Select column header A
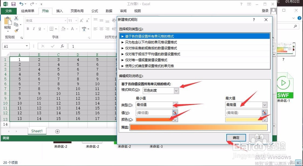303x166 pixels. pos(19,54)
